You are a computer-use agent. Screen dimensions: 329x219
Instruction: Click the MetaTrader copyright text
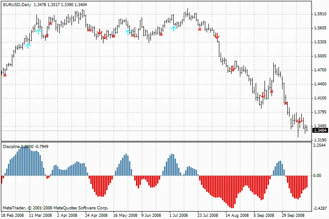55,208
